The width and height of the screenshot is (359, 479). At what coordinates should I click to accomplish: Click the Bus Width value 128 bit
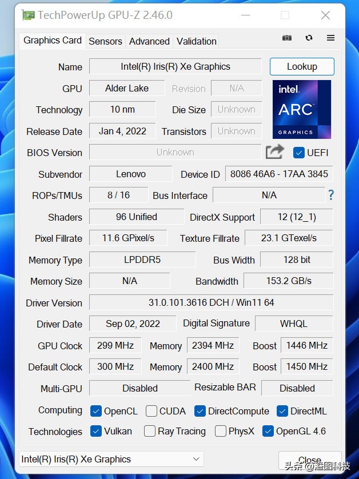[x=296, y=260]
